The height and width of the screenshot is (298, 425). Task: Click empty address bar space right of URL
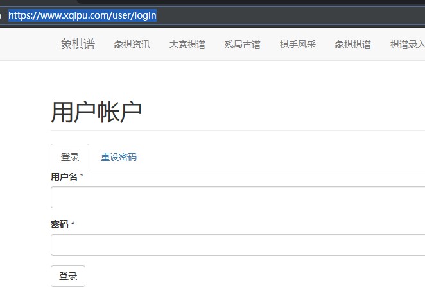coord(289,15)
